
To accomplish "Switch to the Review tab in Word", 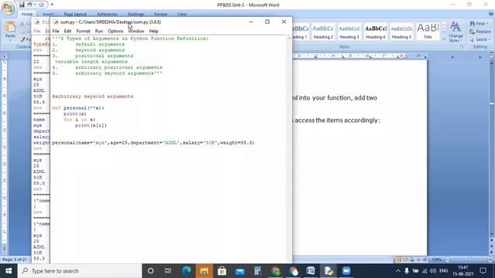I will (x=161, y=14).
